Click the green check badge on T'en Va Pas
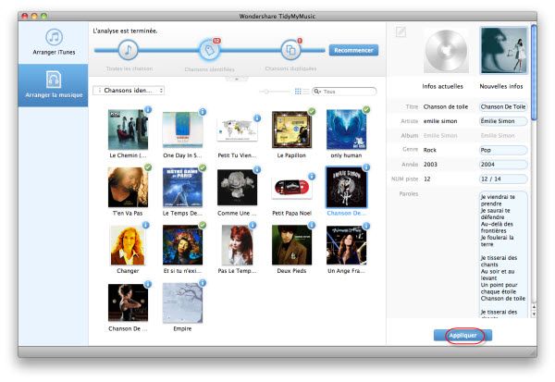Screen dimensions: 555x382 click(x=148, y=167)
